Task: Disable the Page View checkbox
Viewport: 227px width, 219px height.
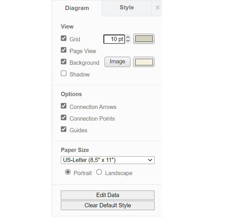Action: [x=64, y=50]
